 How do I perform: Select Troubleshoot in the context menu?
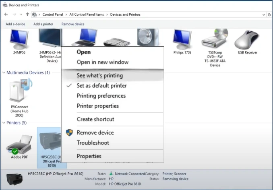tap(93, 142)
